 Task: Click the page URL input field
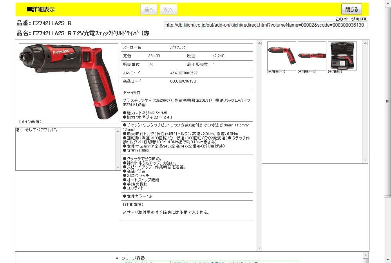(x=266, y=25)
